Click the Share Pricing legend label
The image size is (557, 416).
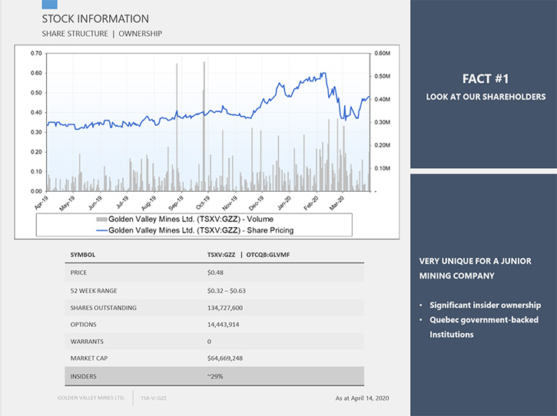[x=201, y=230]
